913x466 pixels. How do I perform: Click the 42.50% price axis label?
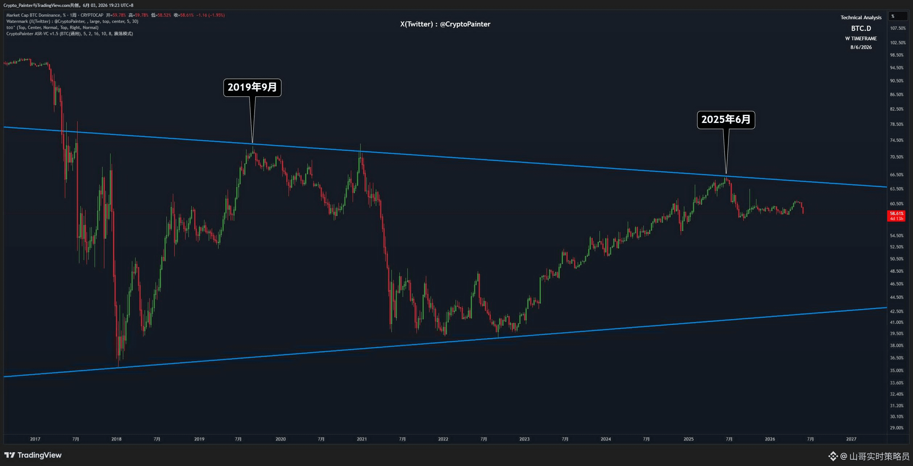[897, 312]
